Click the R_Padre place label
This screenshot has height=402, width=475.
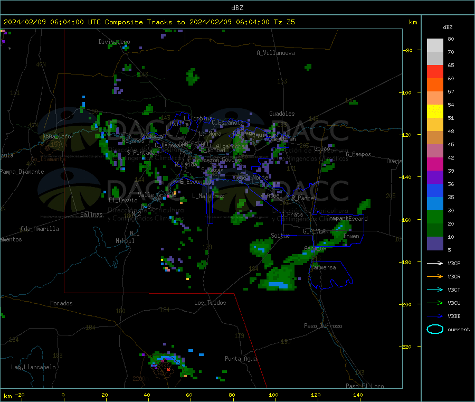(x=302, y=198)
